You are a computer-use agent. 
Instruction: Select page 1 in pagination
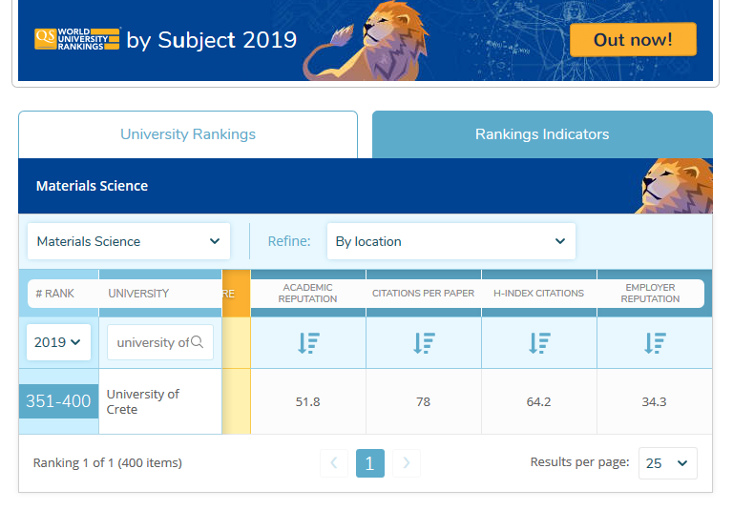coord(370,463)
